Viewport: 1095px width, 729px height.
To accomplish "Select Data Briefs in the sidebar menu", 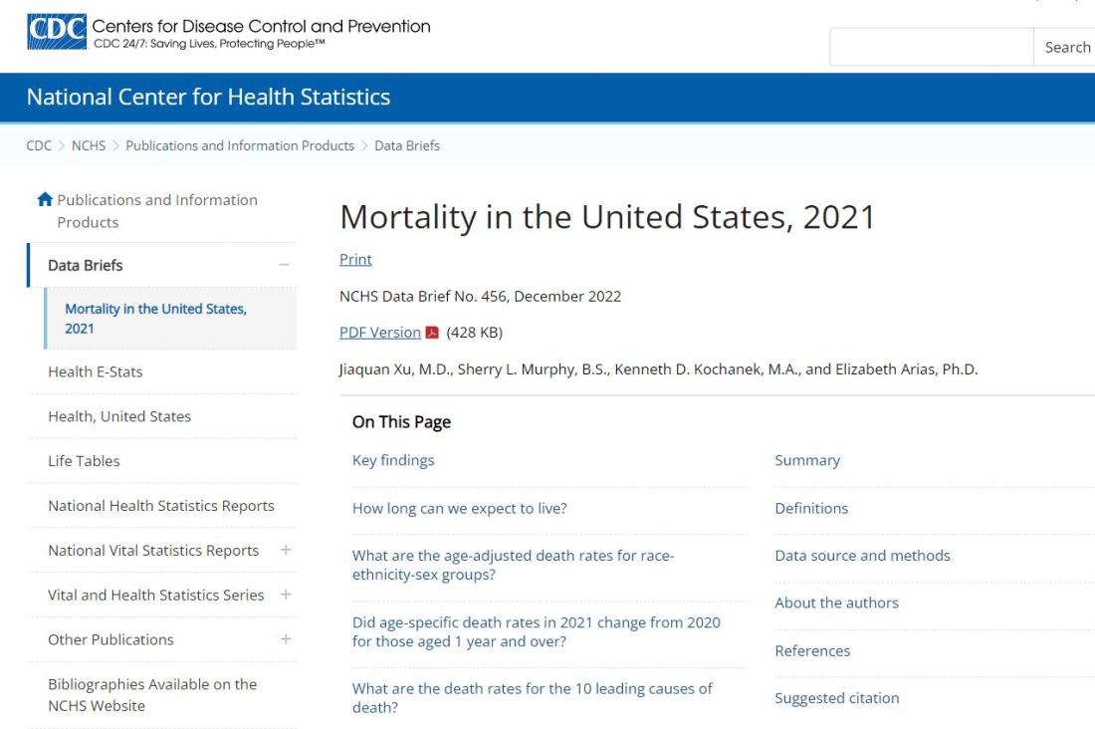I will pos(86,265).
